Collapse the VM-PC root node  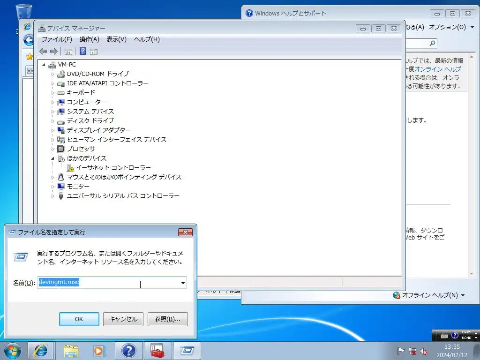pos(44,65)
